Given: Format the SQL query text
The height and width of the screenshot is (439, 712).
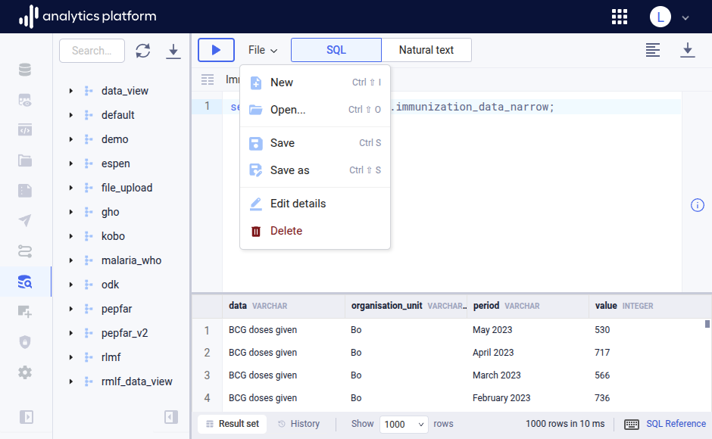Looking at the screenshot, I should tap(652, 50).
